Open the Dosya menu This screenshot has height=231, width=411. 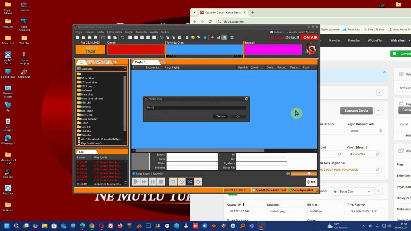[78, 32]
